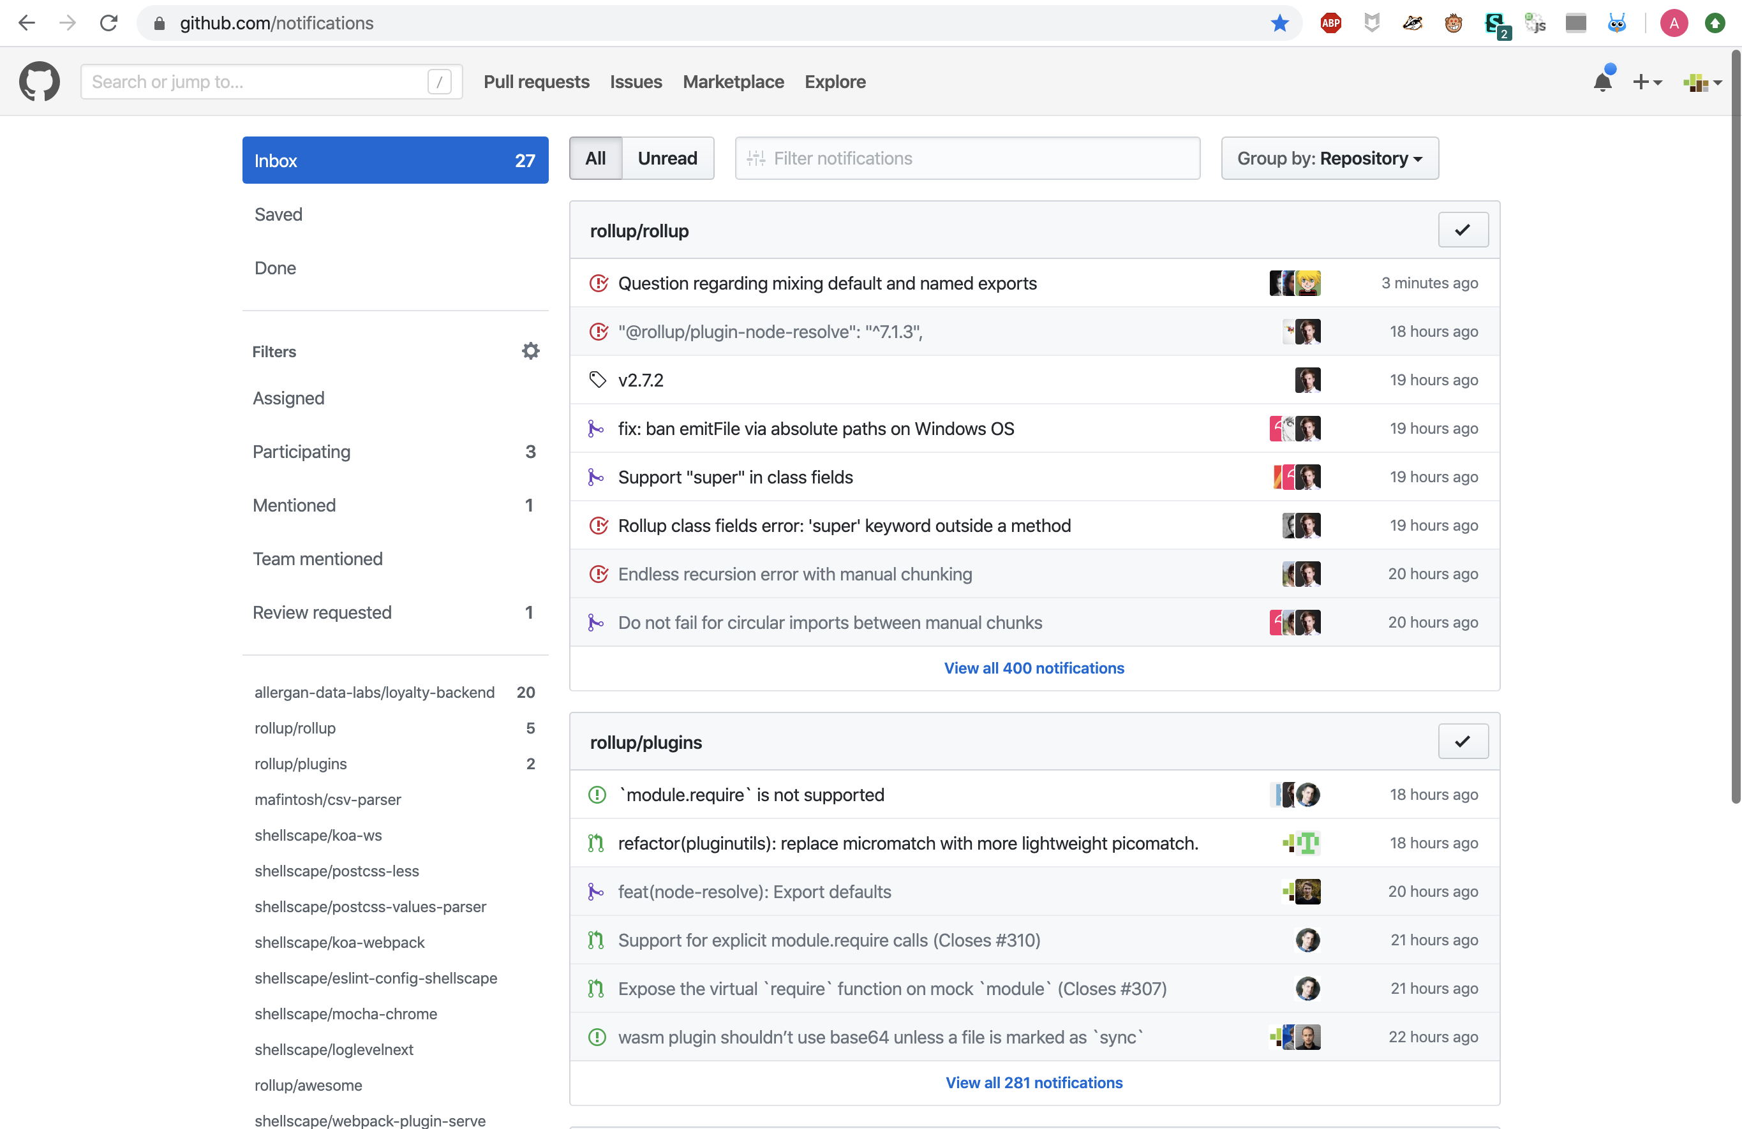Open rollup/plugins repository filter in sidebar
The width and height of the screenshot is (1742, 1129).
click(301, 764)
